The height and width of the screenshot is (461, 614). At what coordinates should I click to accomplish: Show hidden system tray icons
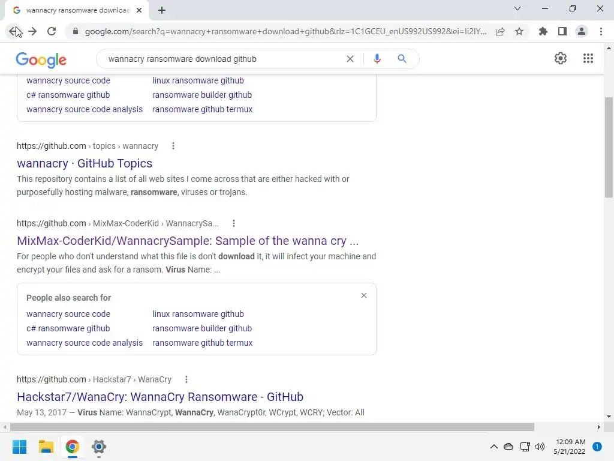[x=494, y=447]
